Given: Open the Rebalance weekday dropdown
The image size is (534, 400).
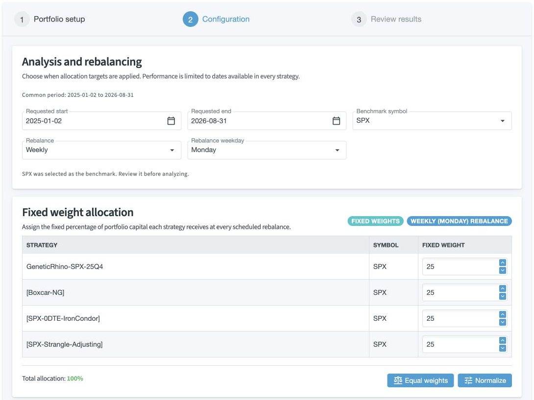Looking at the screenshot, I should click(267, 150).
